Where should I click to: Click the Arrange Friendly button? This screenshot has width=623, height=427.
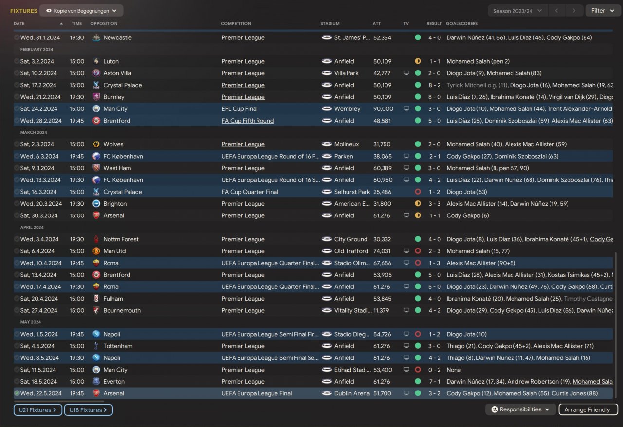click(588, 409)
